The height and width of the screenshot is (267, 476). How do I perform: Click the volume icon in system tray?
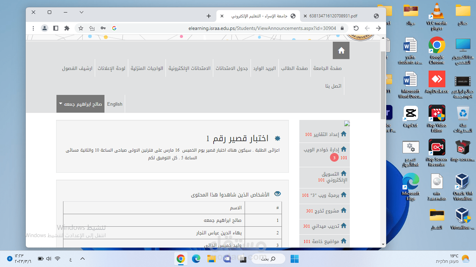click(x=49, y=259)
